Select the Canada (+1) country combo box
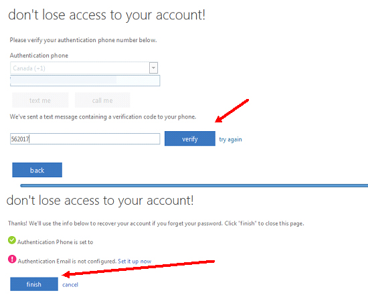 (84, 68)
